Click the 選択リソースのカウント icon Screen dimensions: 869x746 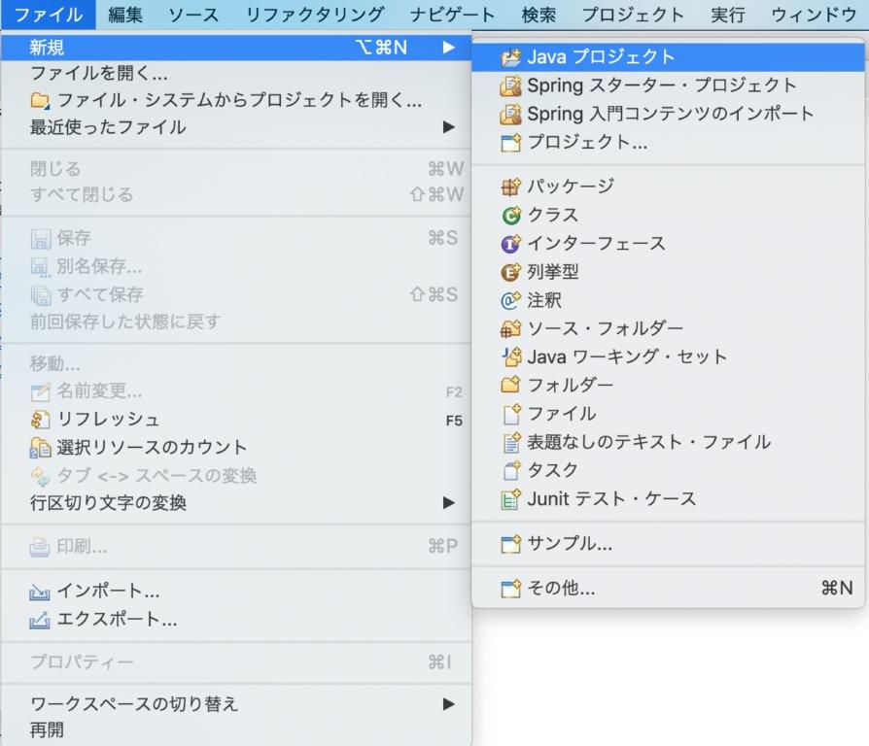click(41, 448)
